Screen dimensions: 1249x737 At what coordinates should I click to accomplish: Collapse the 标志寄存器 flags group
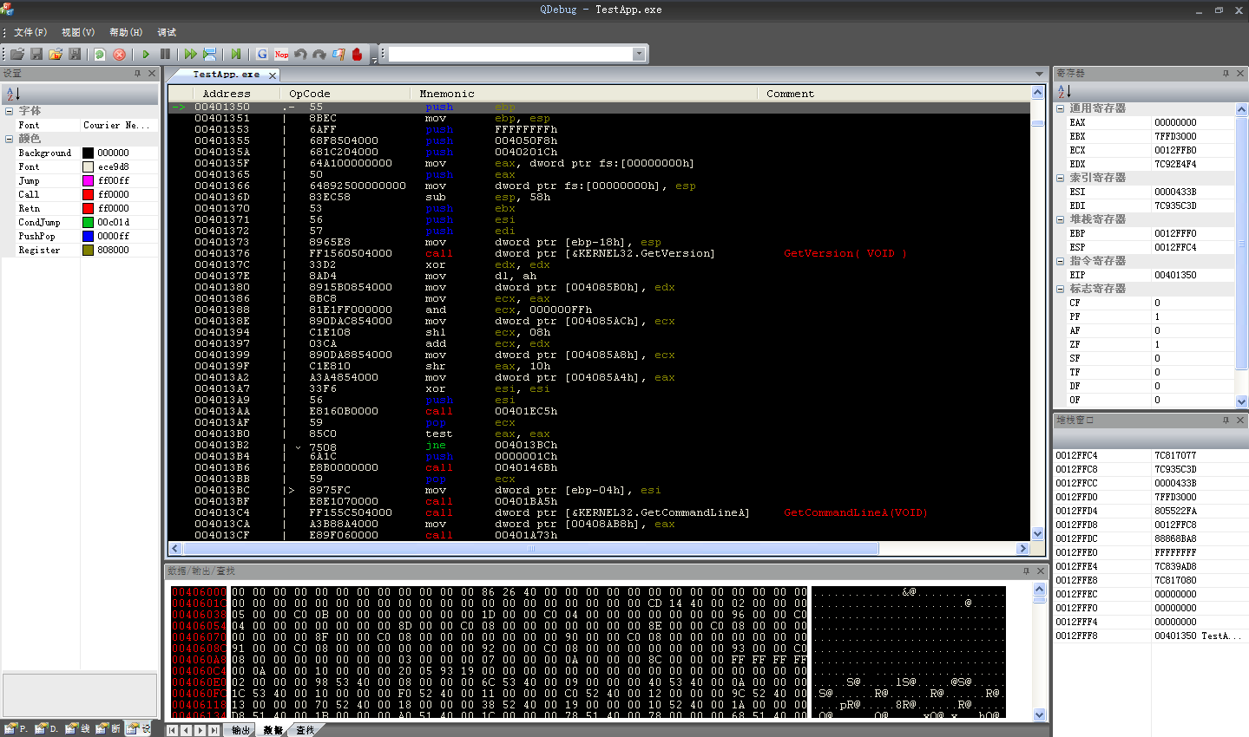(1061, 289)
